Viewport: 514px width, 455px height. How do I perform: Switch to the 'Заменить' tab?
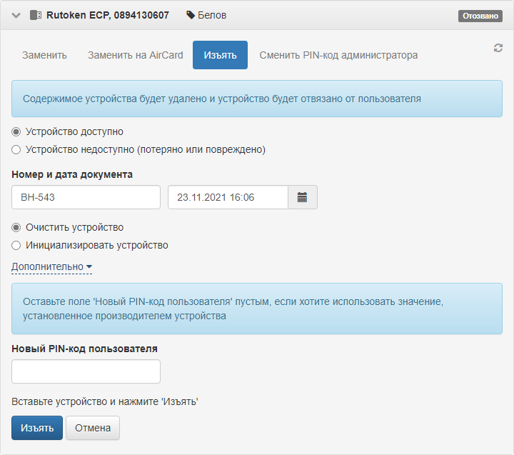pos(44,55)
